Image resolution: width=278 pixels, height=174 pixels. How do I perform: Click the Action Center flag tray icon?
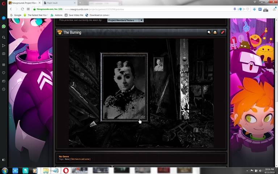tap(252, 171)
